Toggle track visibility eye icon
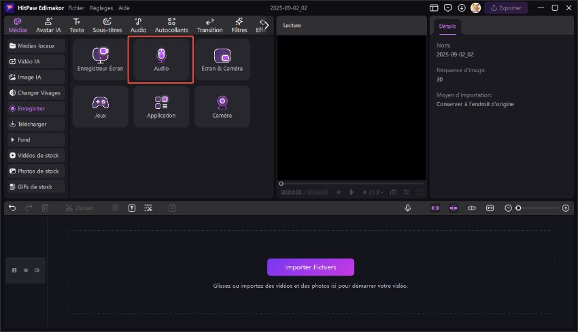This screenshot has height=332, width=578. 26,270
